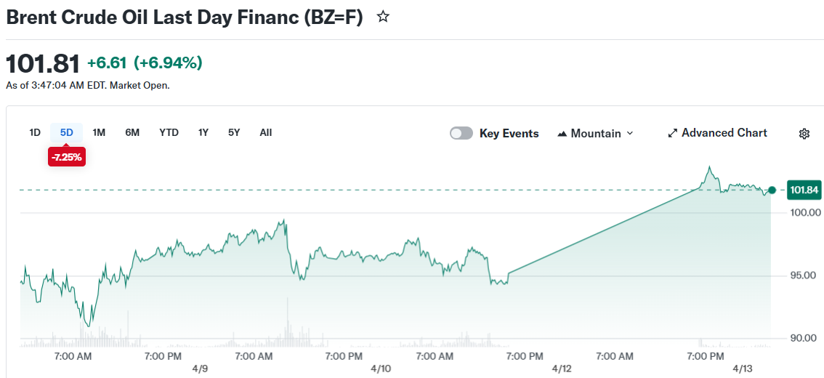Switch to the 1M range

click(99, 132)
